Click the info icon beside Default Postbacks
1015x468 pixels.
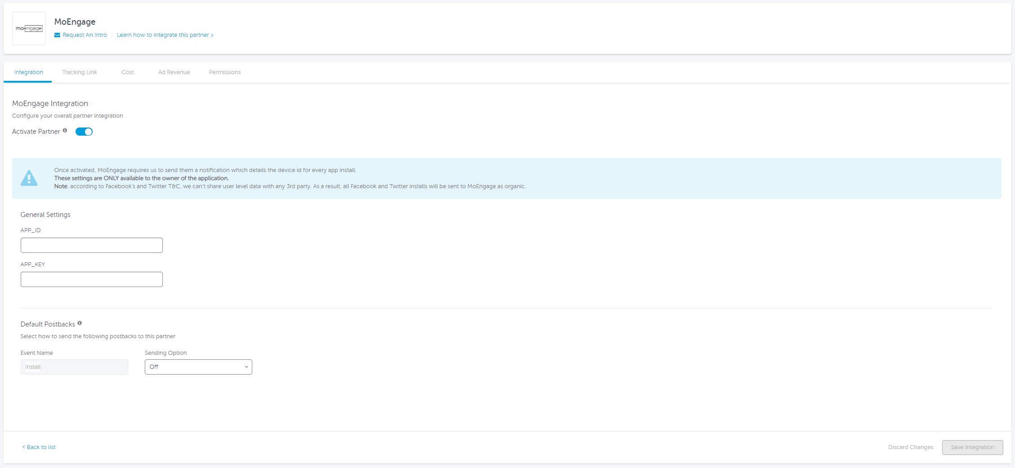click(x=80, y=323)
